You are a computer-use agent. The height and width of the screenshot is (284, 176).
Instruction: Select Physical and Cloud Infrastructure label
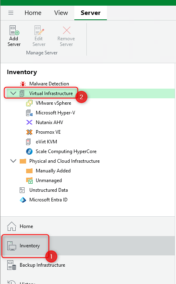(x=65, y=161)
